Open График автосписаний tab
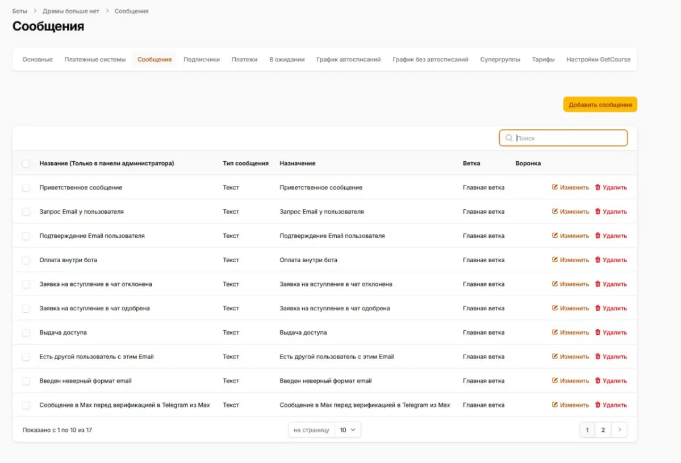681x463 pixels. point(348,60)
